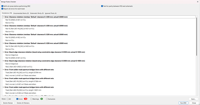Select Rect on F.Cu under Pad 1G AE1
The image size is (200, 105).
coord(10,23)
